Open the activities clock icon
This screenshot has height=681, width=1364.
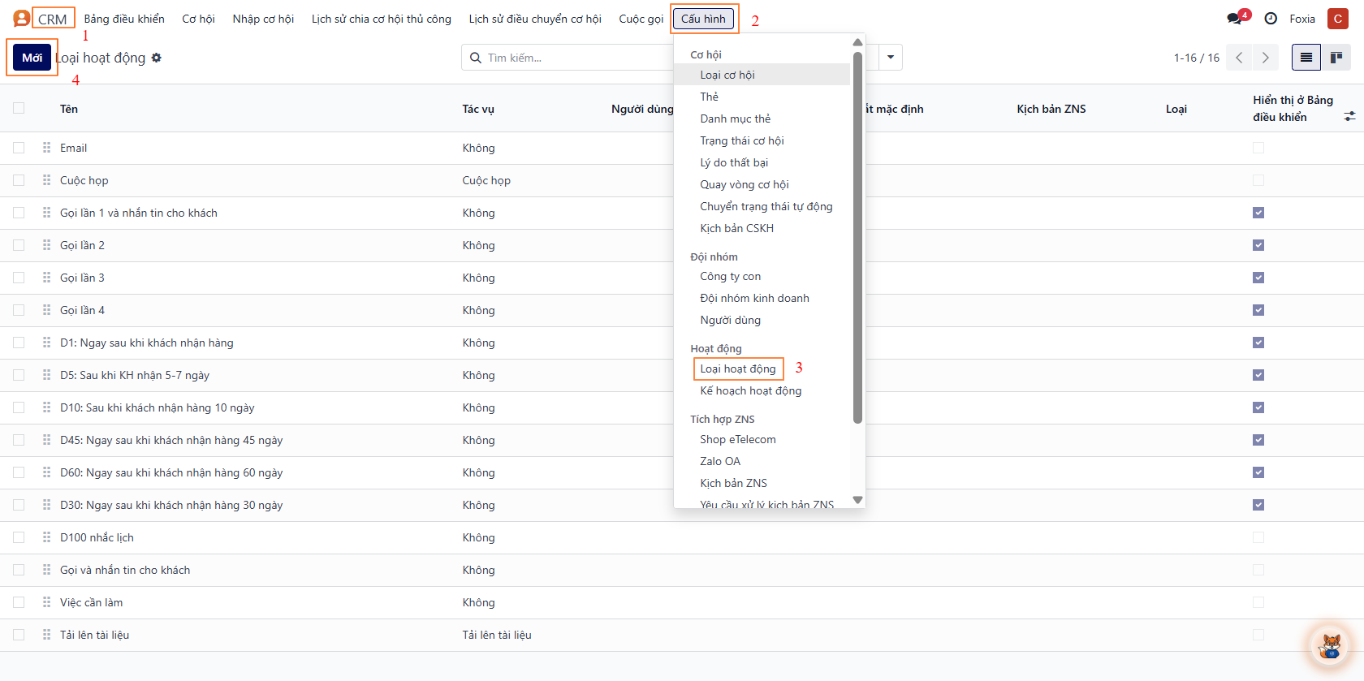[x=1271, y=19]
